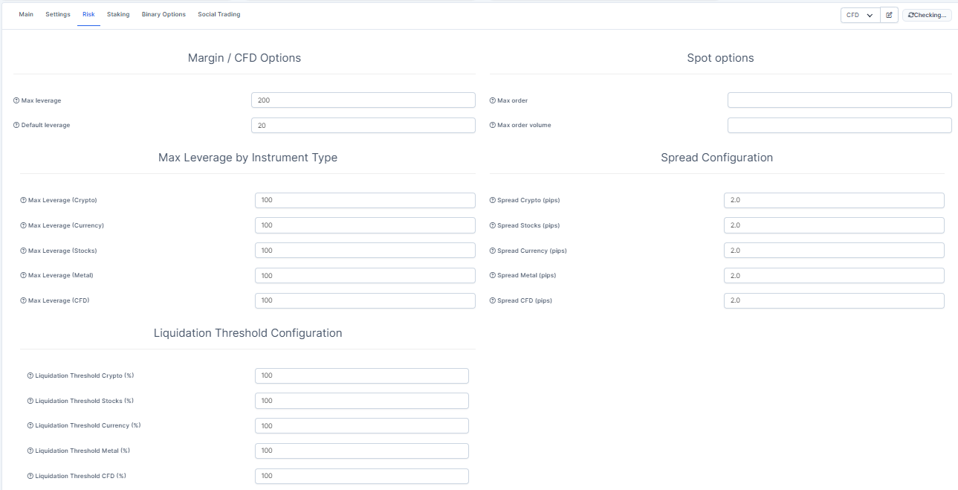Switch to the Main tab
Viewport: 958px width, 490px height.
(26, 15)
